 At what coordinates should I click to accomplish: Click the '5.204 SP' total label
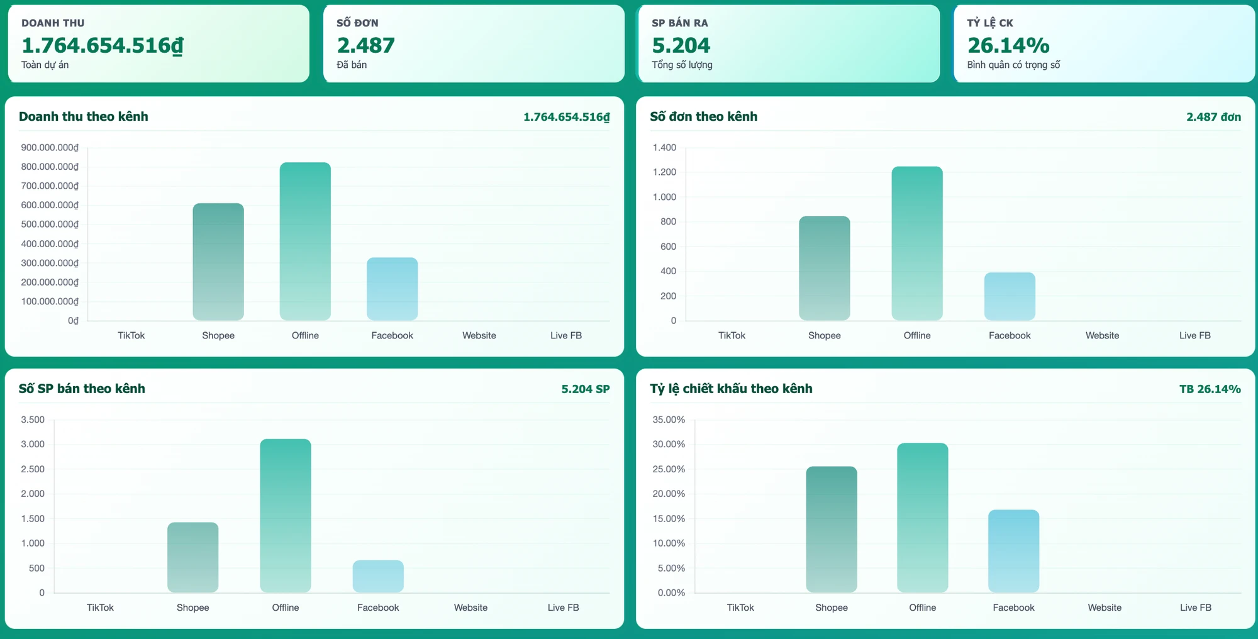[586, 389]
